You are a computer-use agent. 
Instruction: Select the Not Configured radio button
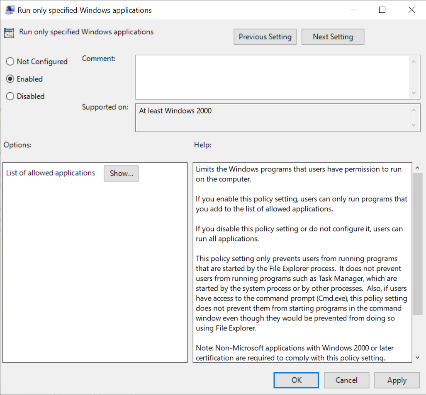pyautogui.click(x=10, y=61)
